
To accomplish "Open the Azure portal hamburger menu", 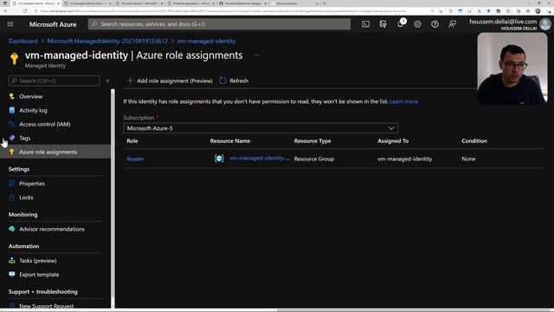I will point(10,24).
